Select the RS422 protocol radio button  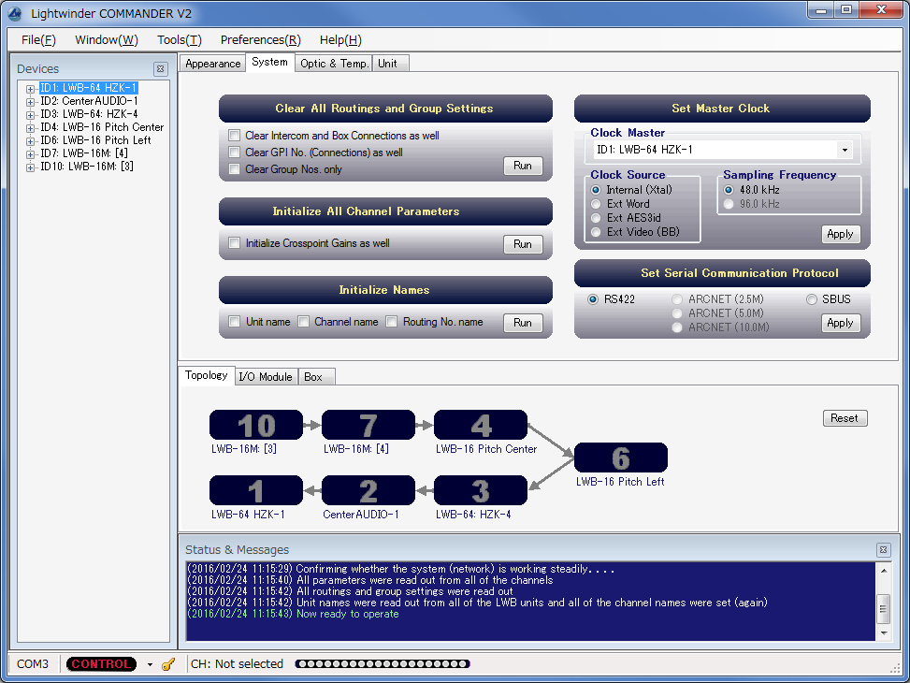point(593,299)
